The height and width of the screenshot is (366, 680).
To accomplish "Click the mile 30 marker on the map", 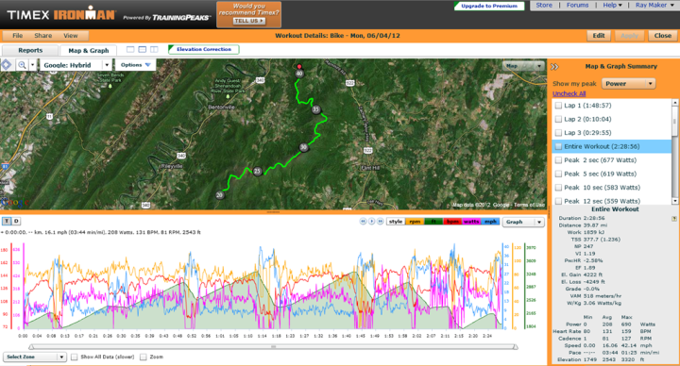I will [x=303, y=147].
